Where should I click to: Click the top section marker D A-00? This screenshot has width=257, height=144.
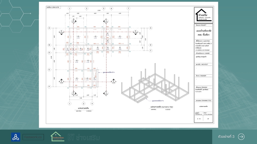(x=73, y=21)
